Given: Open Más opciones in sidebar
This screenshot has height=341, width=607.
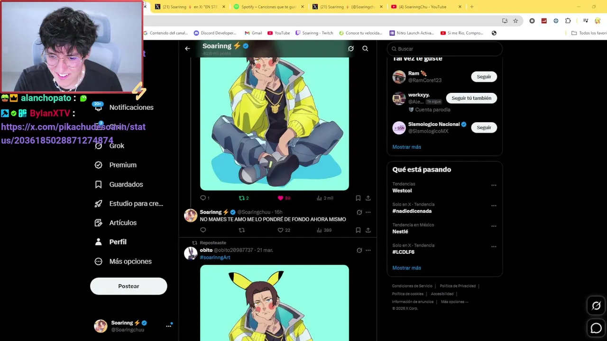Looking at the screenshot, I should 123,261.
